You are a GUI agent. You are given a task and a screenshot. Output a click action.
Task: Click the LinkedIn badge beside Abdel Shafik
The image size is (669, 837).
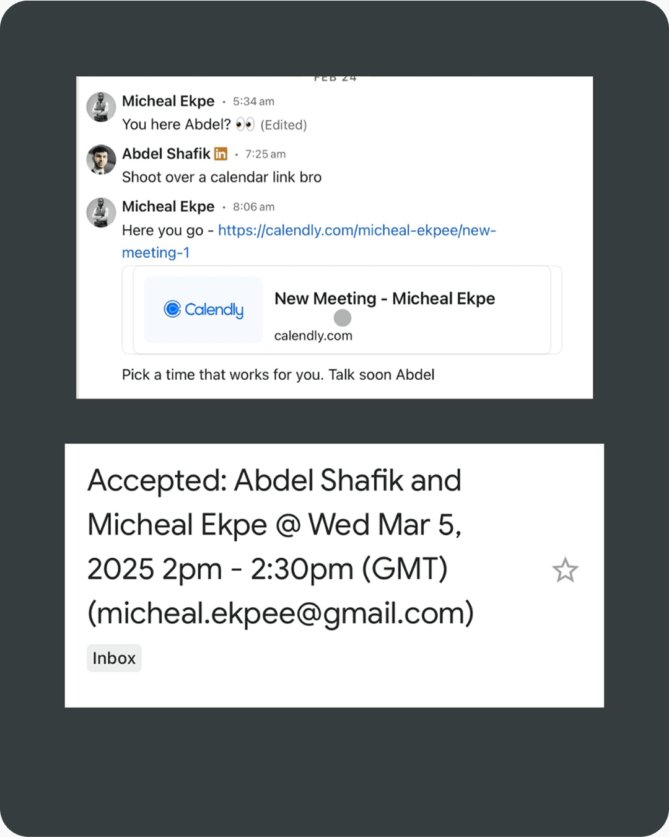click(221, 154)
